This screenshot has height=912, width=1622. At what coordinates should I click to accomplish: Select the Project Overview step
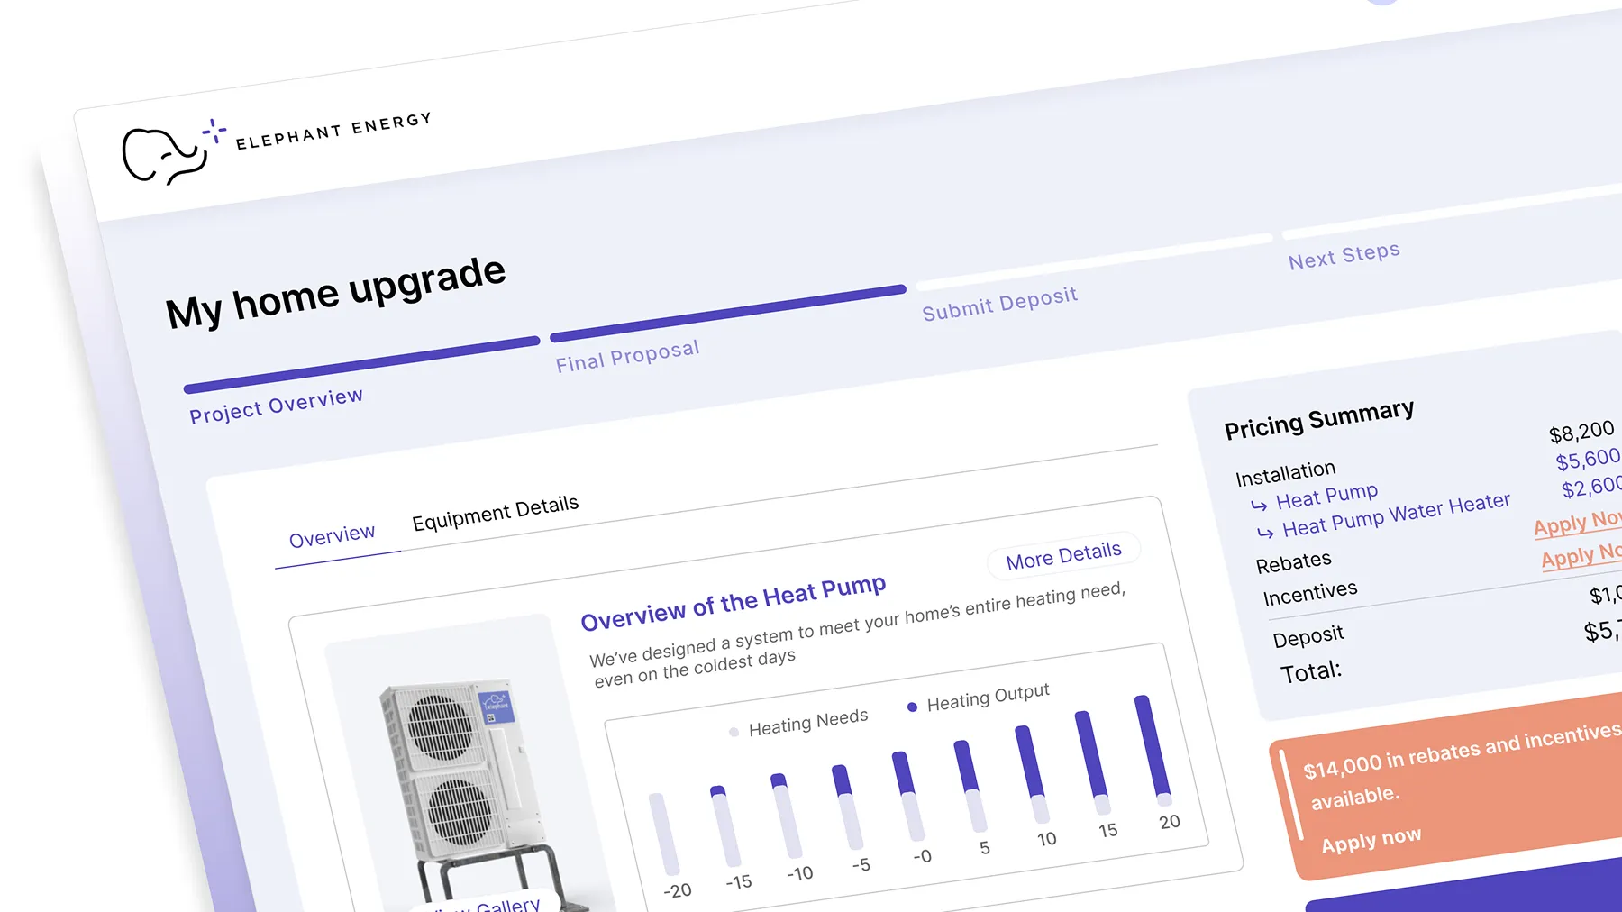(x=276, y=405)
